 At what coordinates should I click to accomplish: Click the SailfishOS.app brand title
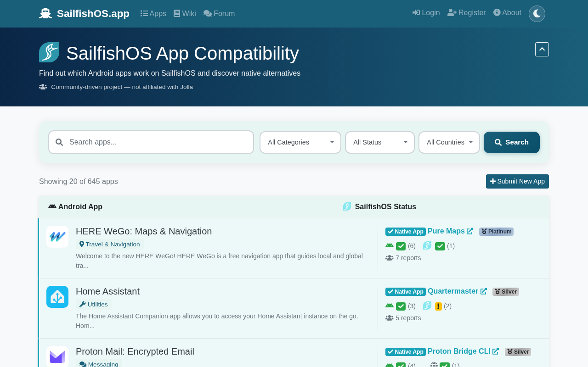pos(93,14)
